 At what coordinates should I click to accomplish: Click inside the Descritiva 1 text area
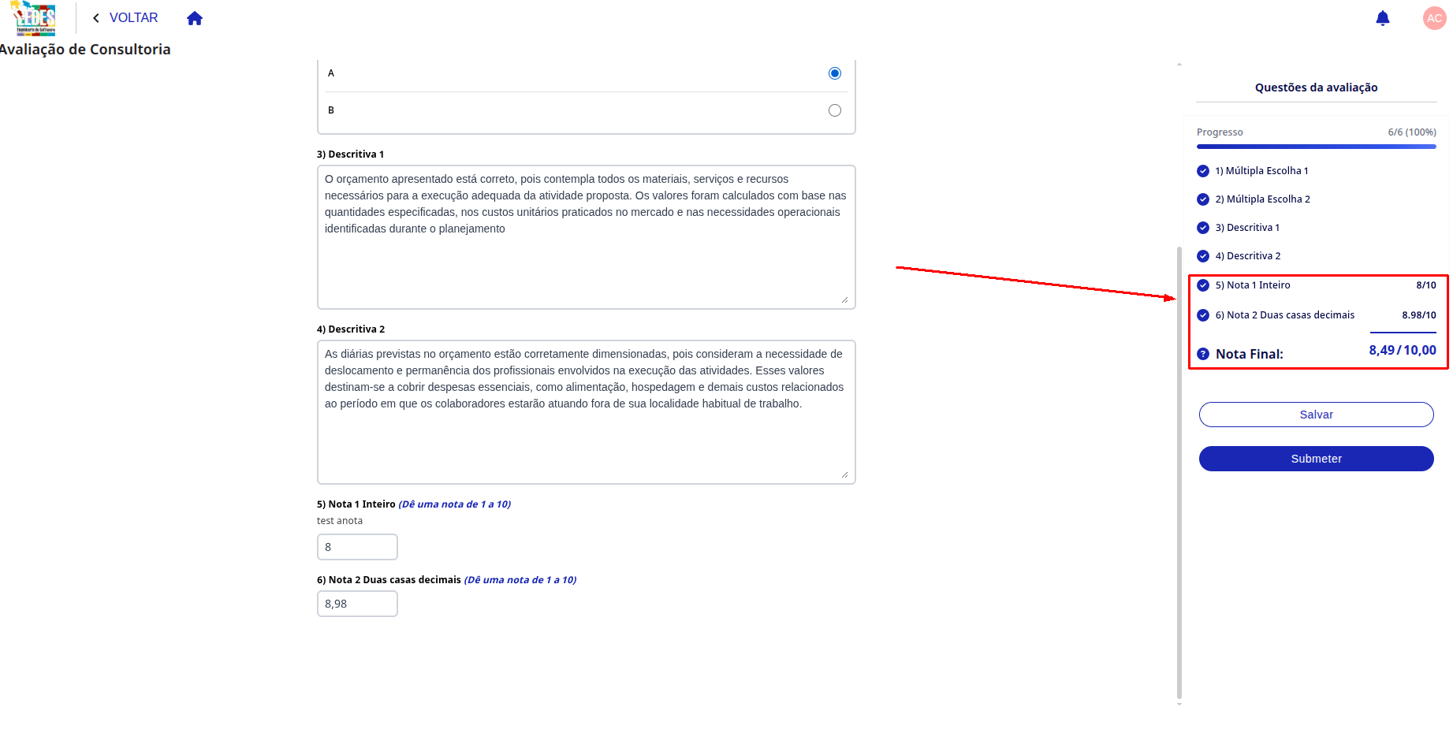[x=586, y=237]
